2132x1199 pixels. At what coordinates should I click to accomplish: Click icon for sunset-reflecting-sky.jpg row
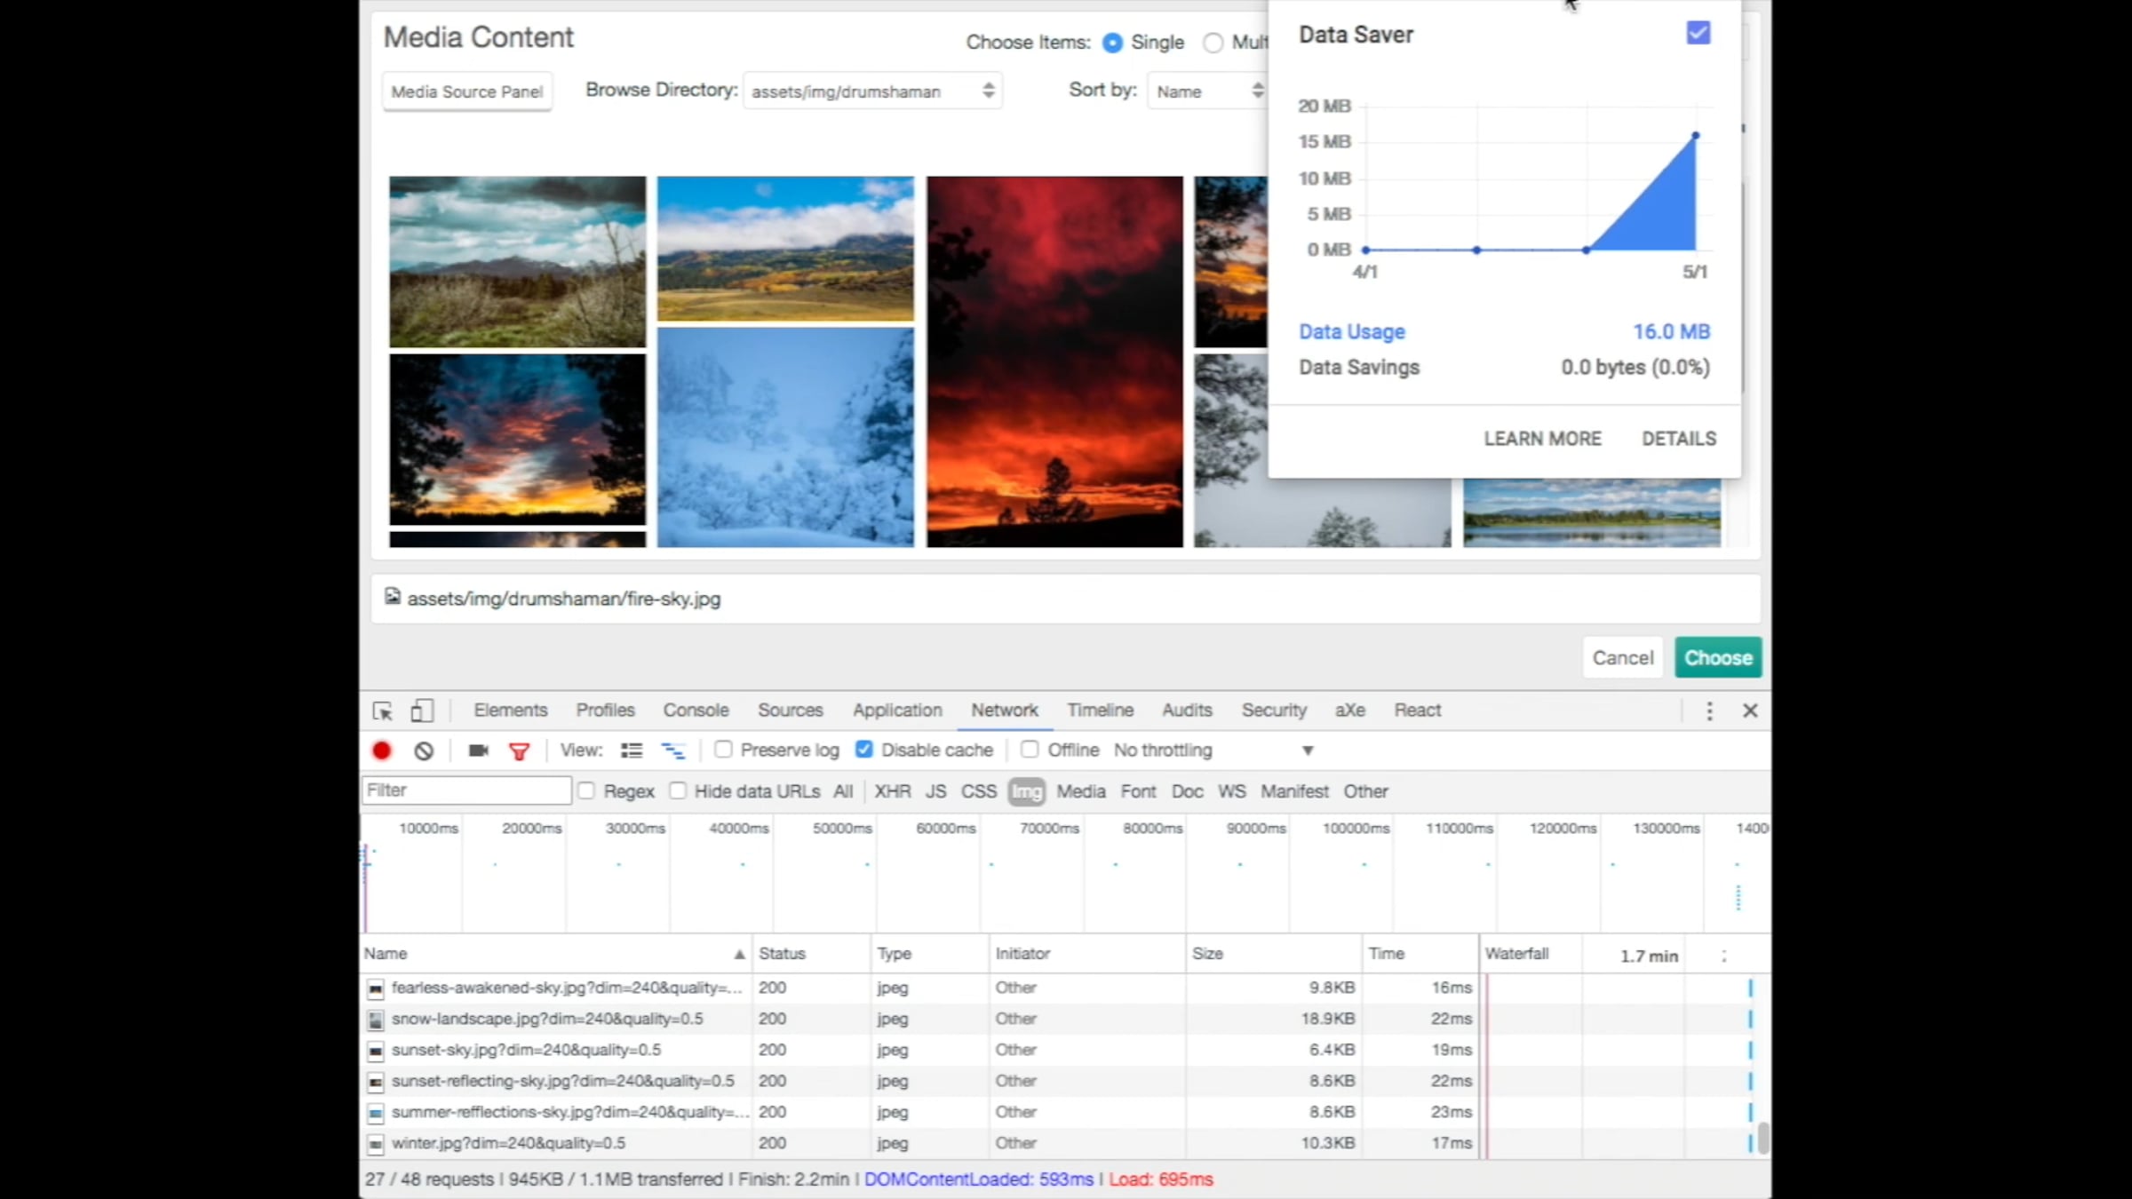click(x=376, y=1082)
